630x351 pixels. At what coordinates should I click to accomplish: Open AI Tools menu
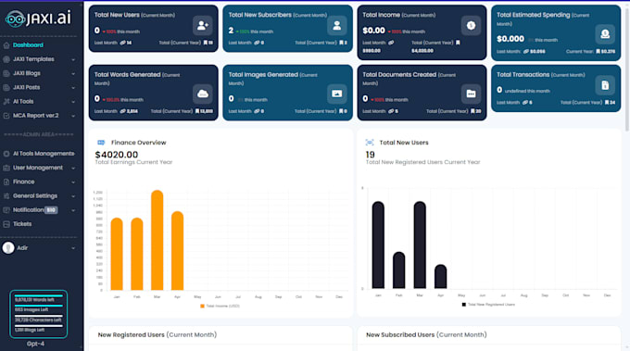coord(23,101)
